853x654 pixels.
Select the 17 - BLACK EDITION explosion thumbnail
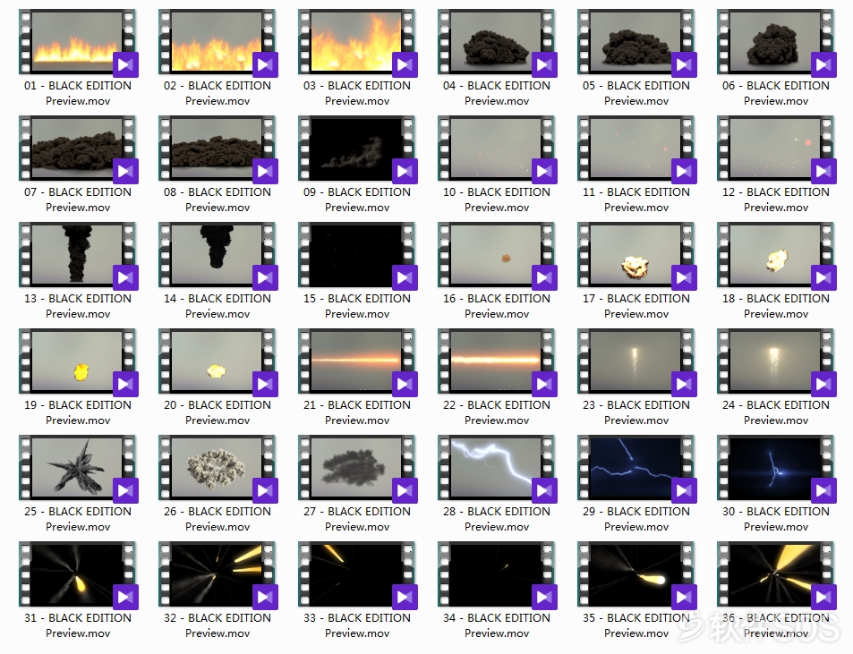[635, 254]
